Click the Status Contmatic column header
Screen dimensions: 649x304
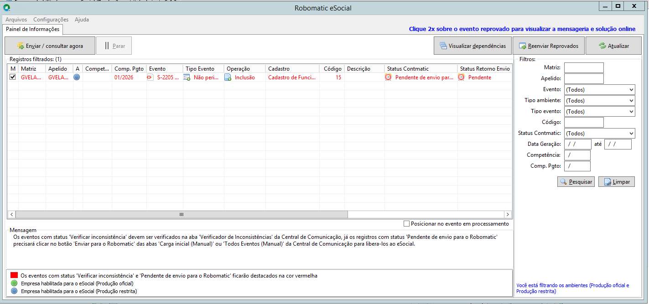coord(421,69)
